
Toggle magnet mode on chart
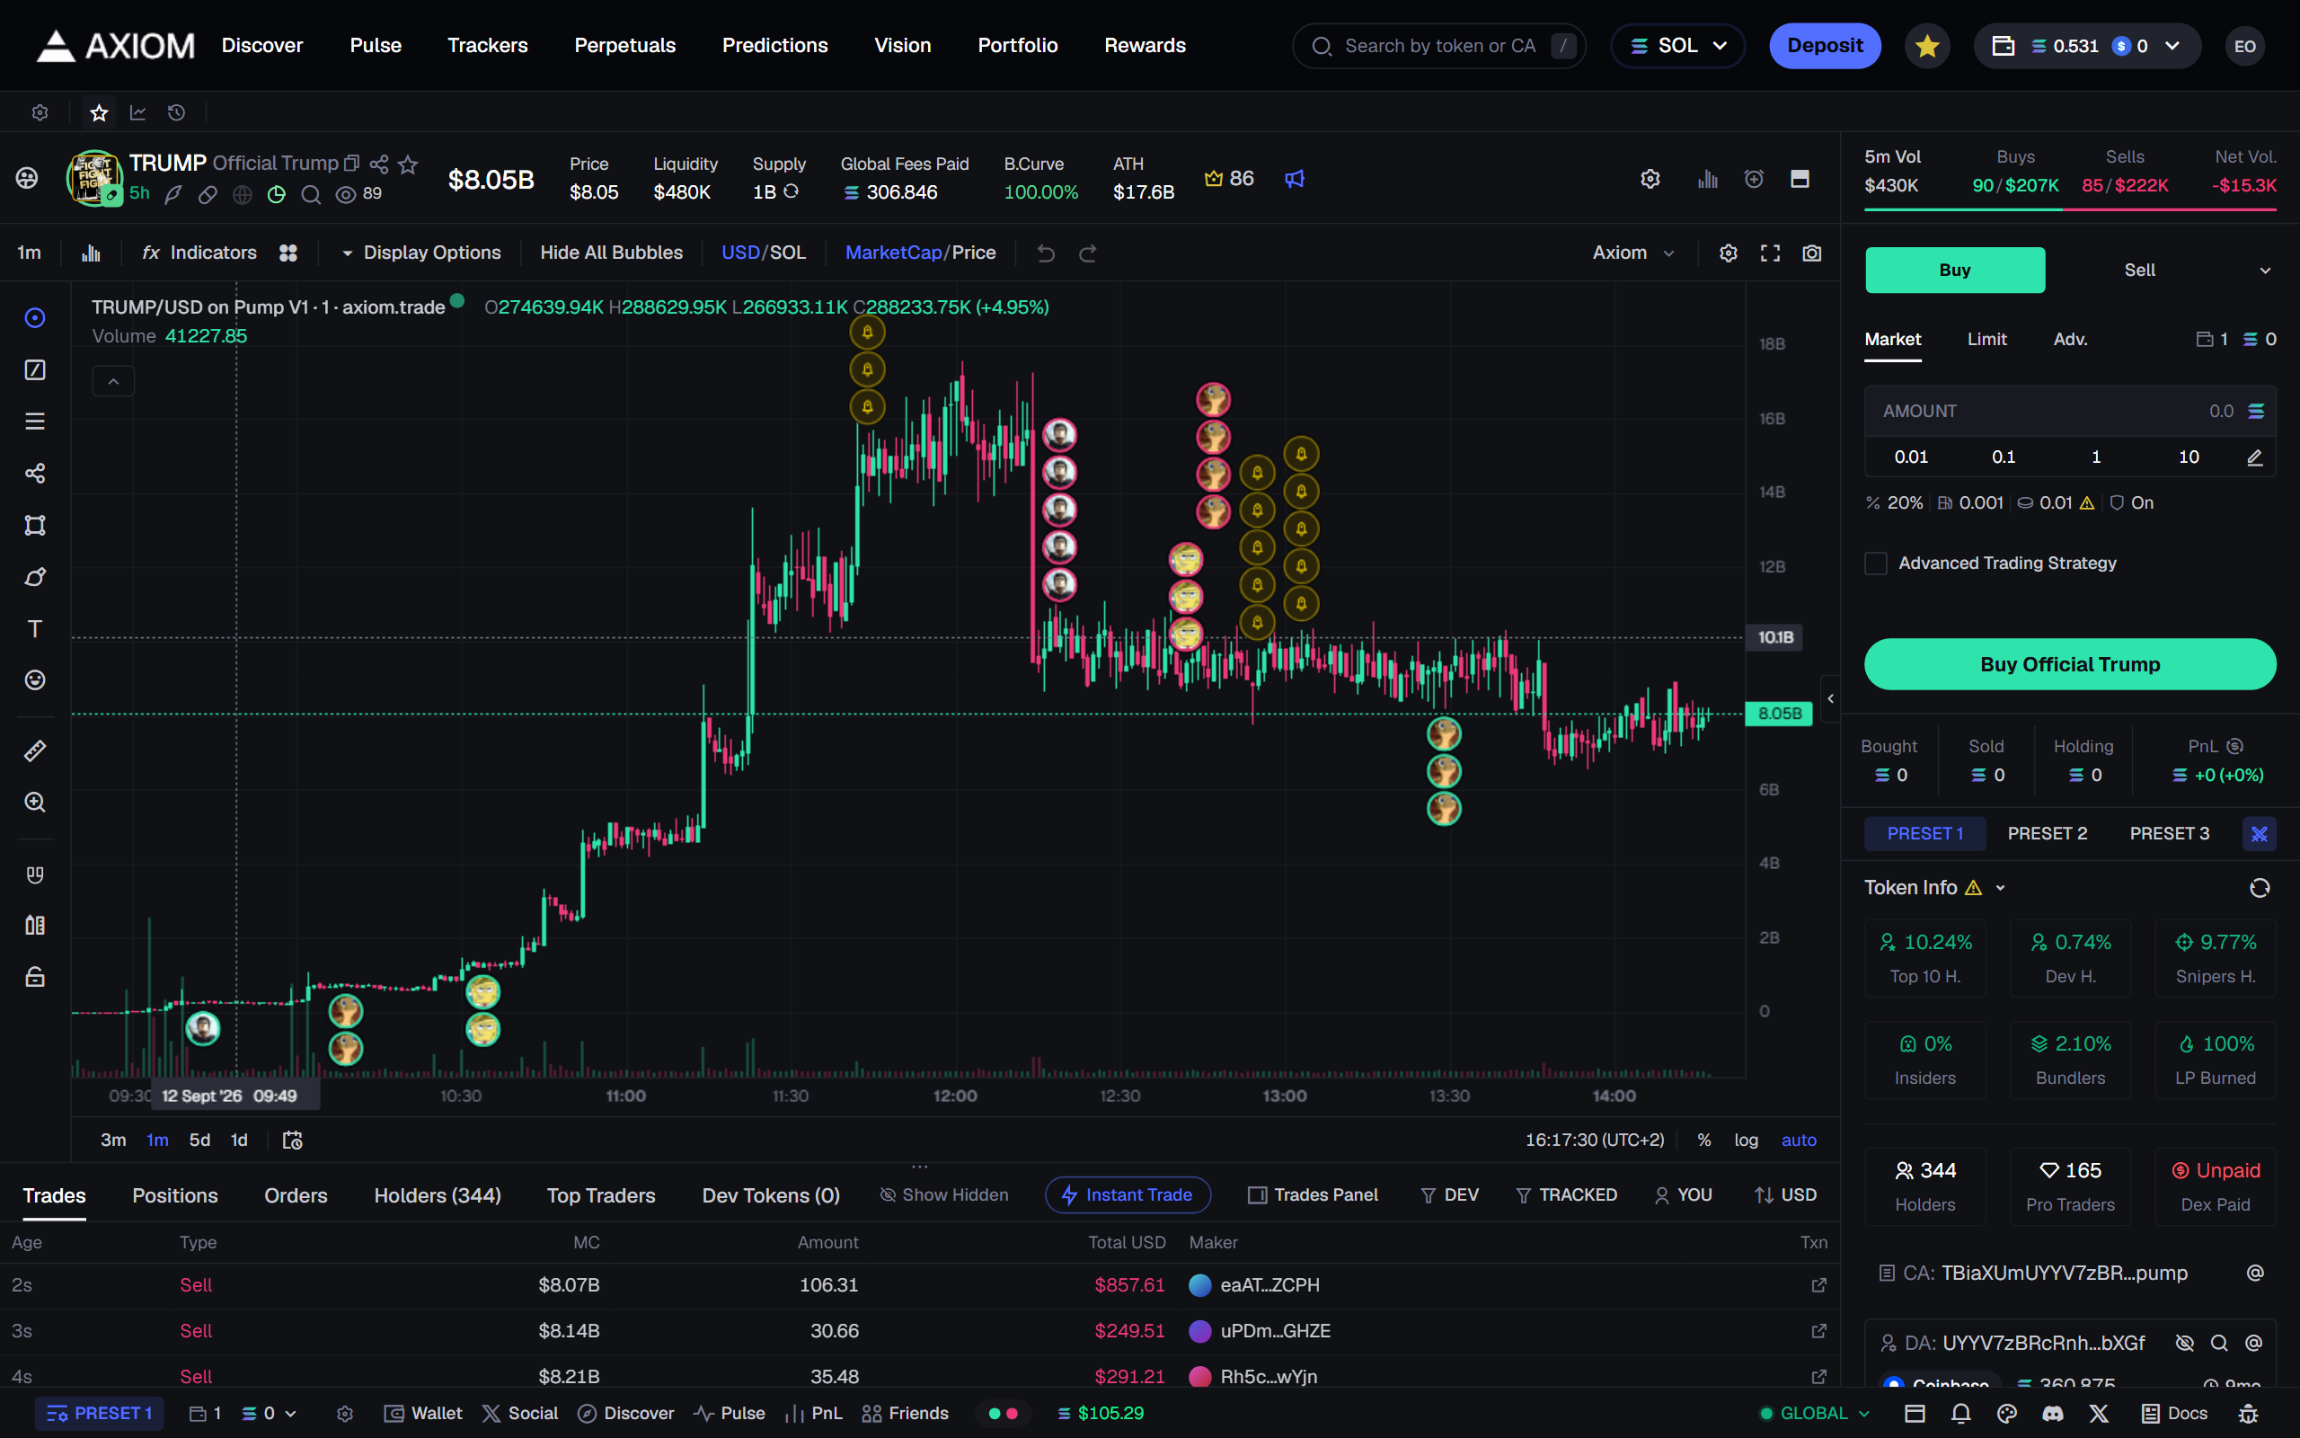35,874
